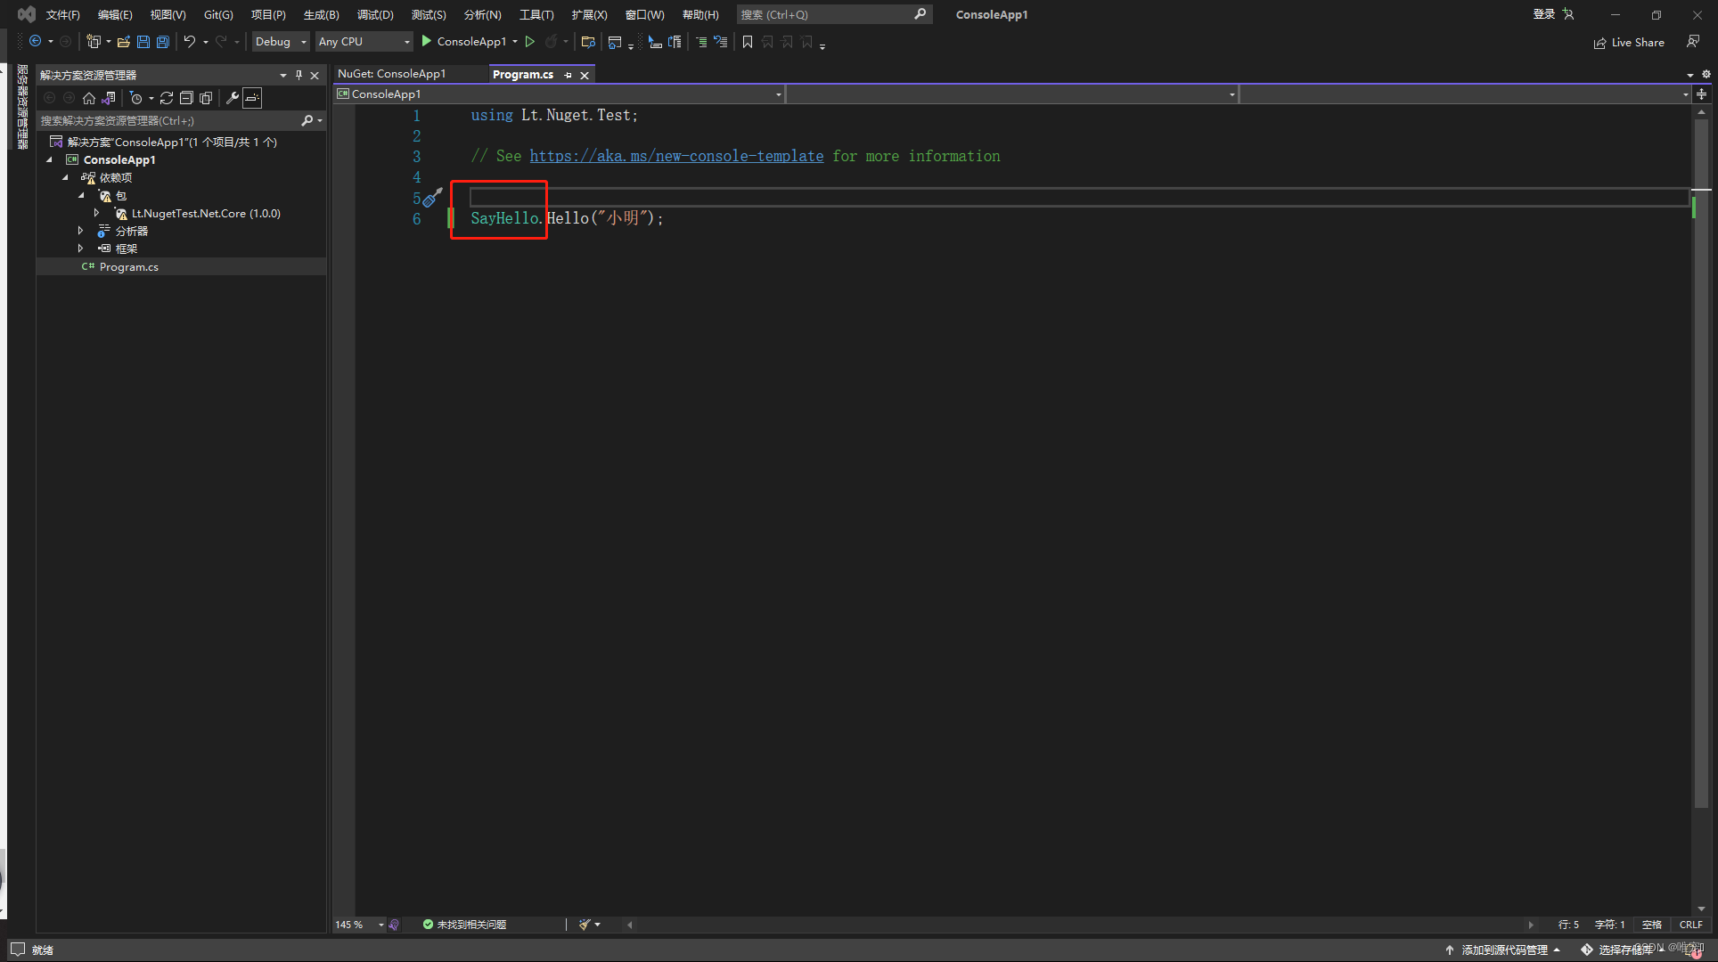Open the Any CPU platform dropdown
This screenshot has height=962, width=1718.
pyautogui.click(x=364, y=42)
